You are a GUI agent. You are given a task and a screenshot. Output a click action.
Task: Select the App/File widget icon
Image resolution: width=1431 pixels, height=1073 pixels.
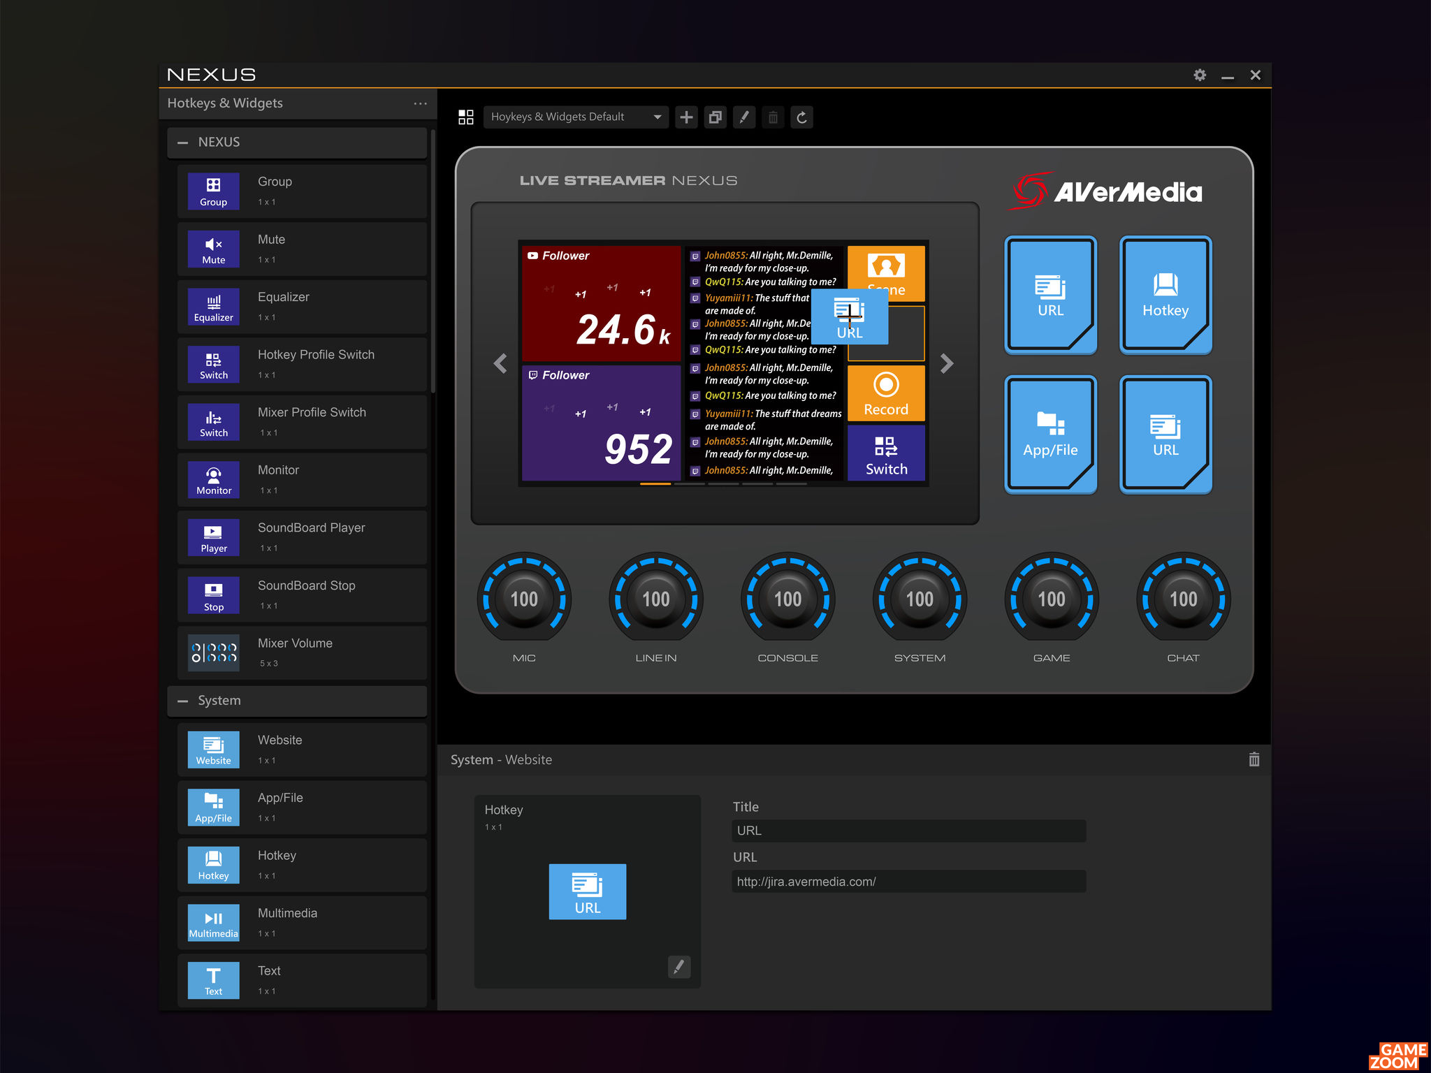tap(213, 808)
